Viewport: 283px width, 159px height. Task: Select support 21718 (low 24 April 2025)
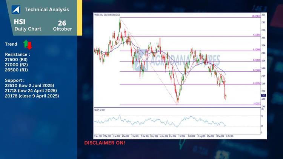(x=31, y=91)
